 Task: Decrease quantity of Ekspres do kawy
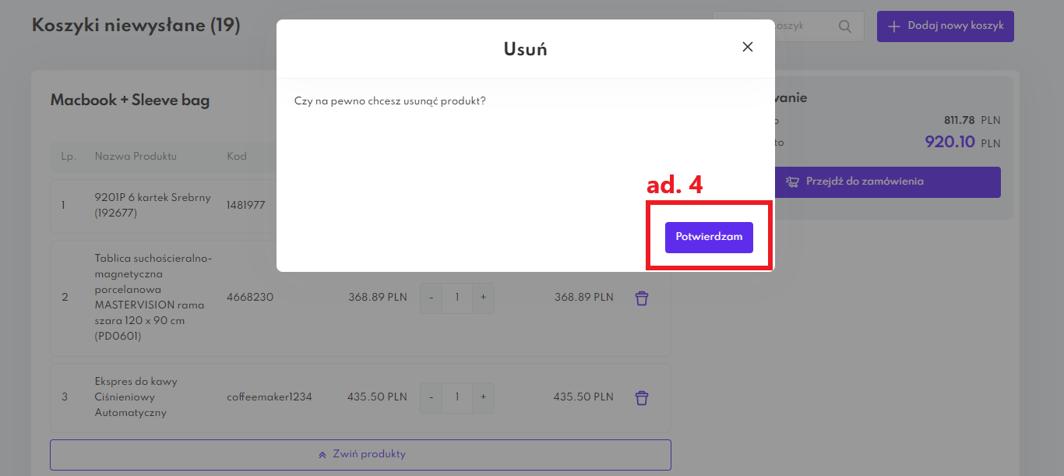tap(432, 397)
